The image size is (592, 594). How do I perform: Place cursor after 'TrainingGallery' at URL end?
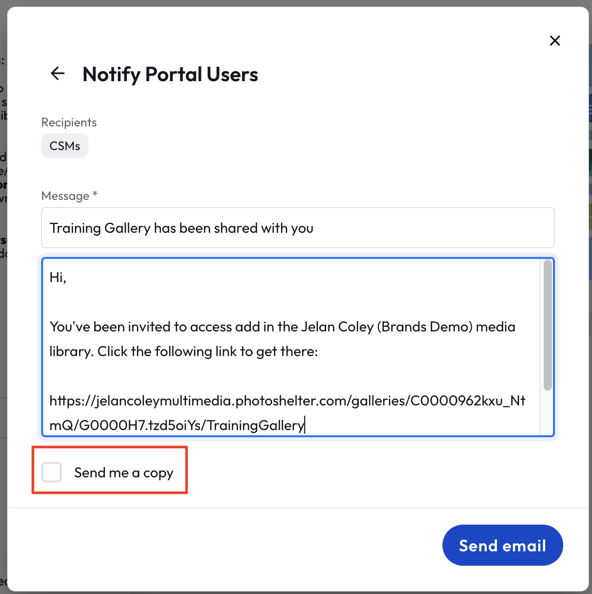tap(305, 425)
